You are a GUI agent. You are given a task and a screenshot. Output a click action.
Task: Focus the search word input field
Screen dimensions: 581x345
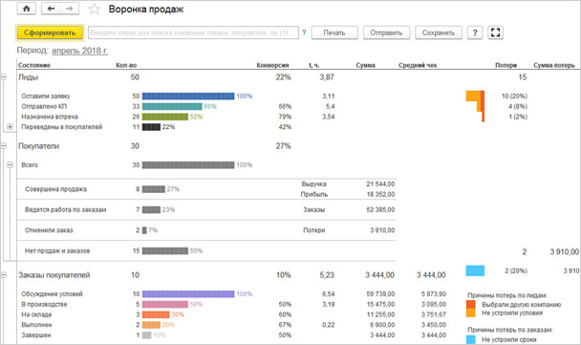193,32
